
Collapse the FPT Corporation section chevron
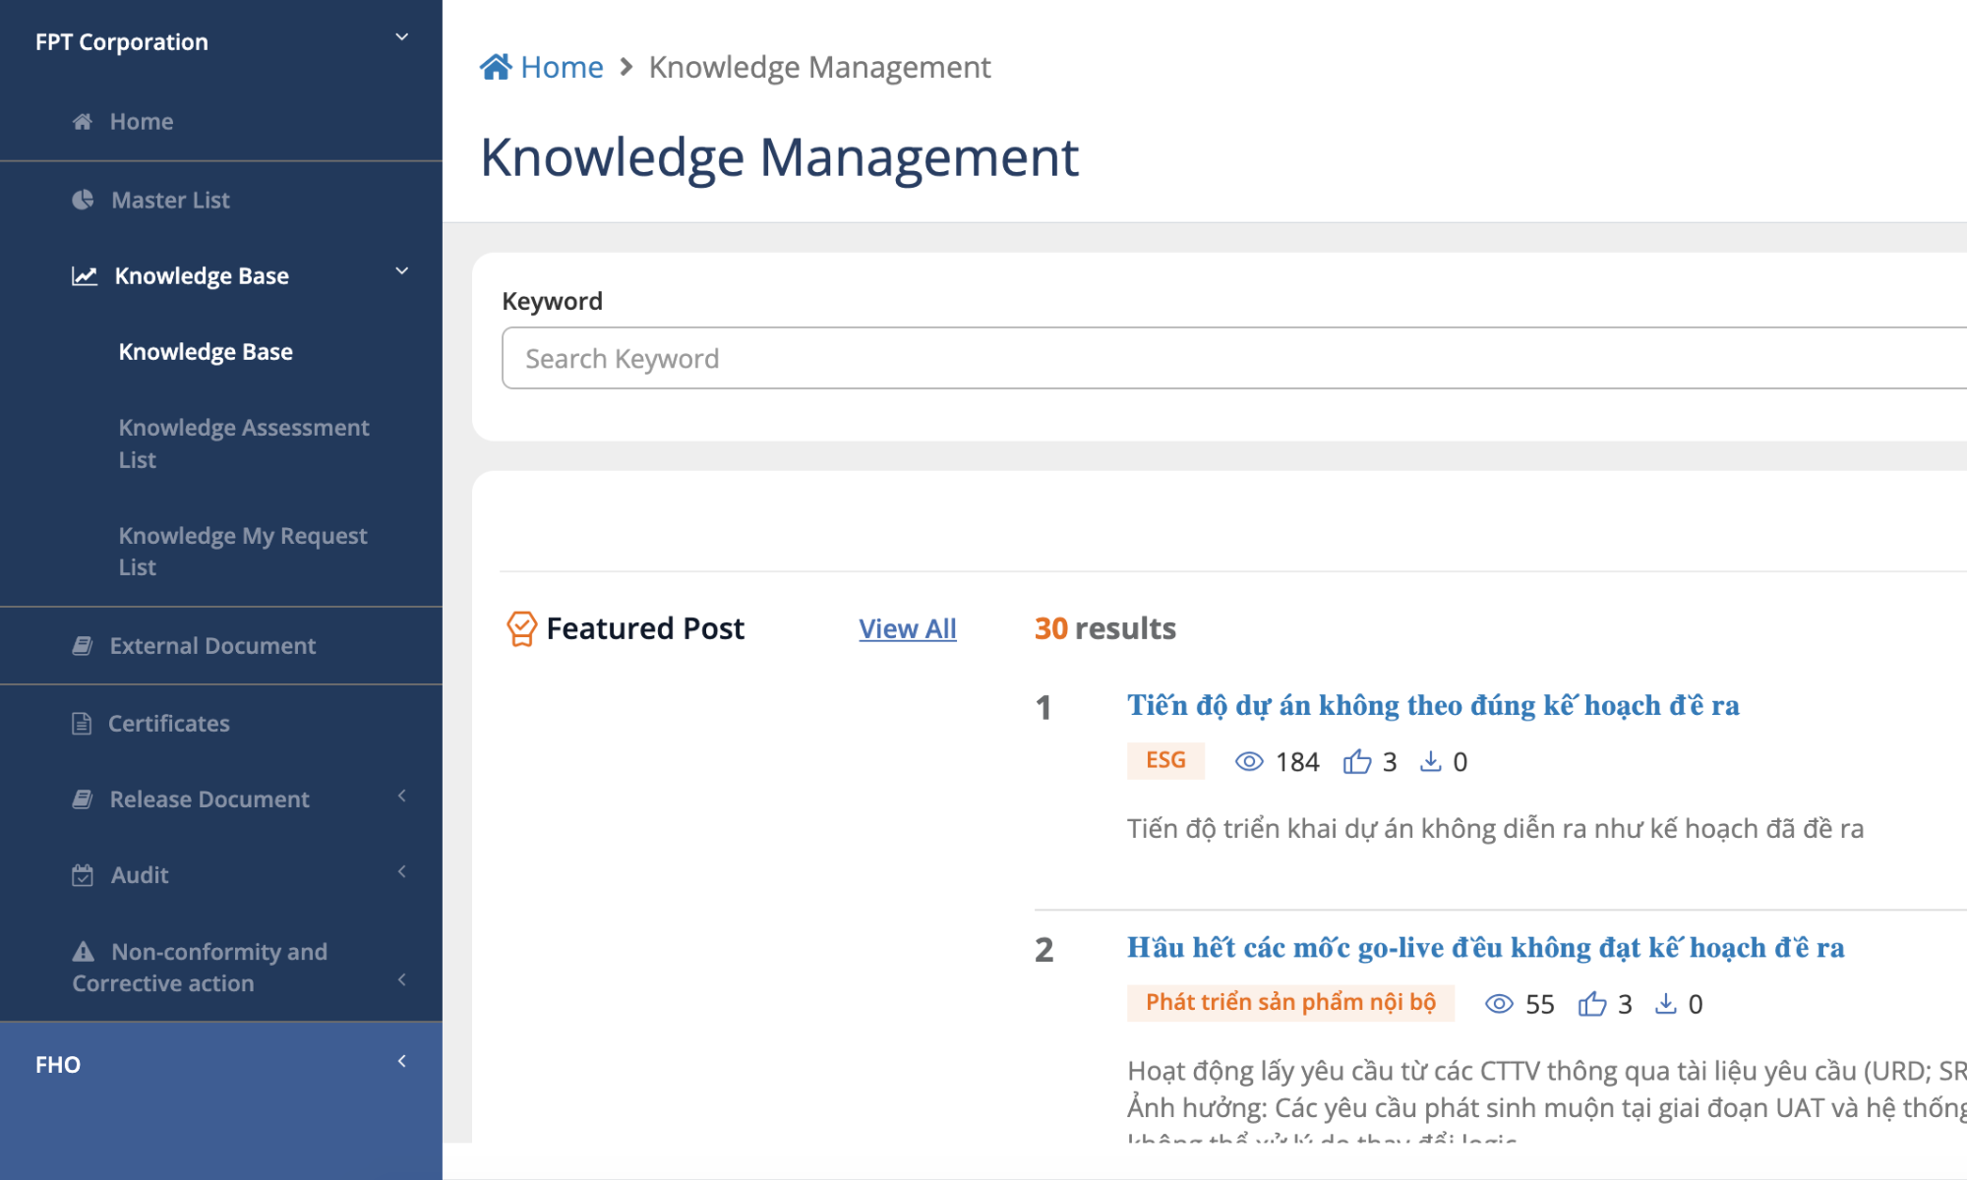click(401, 37)
